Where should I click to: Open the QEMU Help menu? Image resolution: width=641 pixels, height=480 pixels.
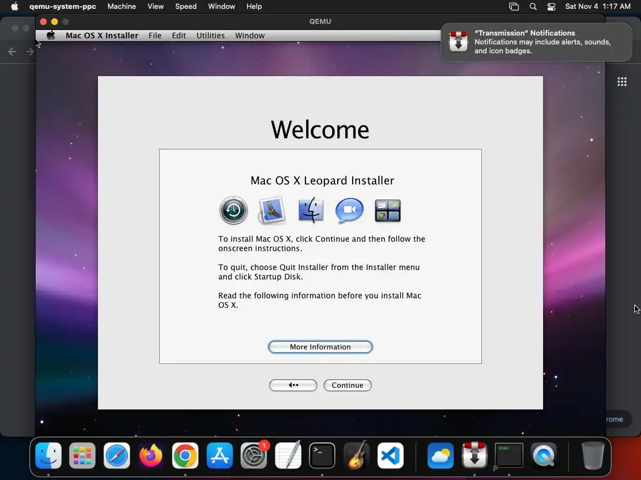coord(254,7)
